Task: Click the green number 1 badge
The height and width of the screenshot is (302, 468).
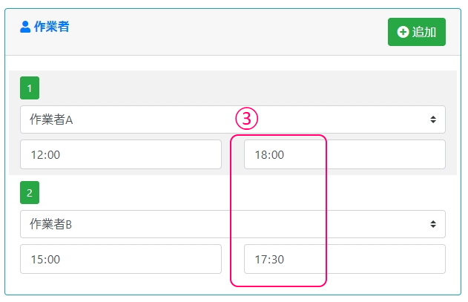Action: tap(30, 89)
